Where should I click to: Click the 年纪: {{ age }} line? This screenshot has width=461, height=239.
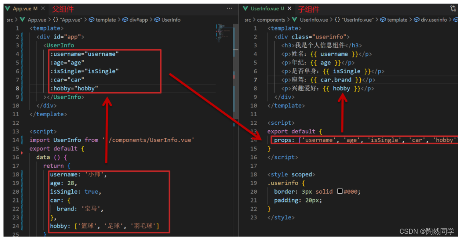318,63
